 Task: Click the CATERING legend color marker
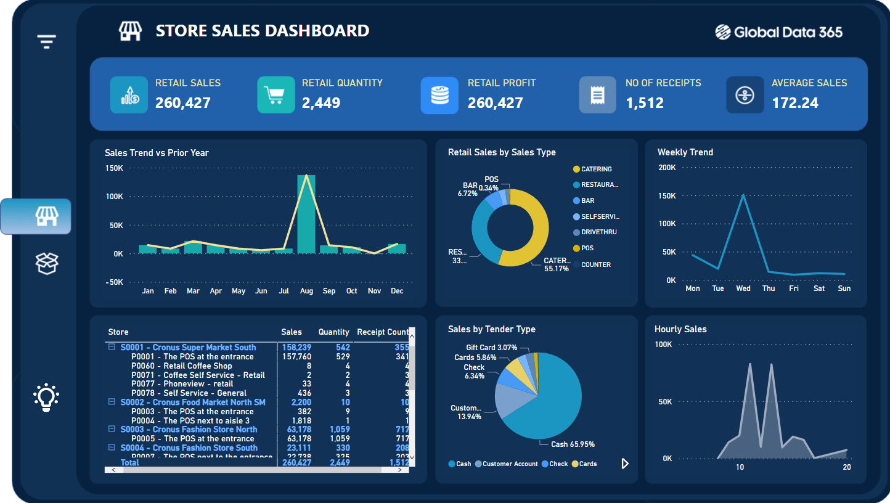point(576,169)
